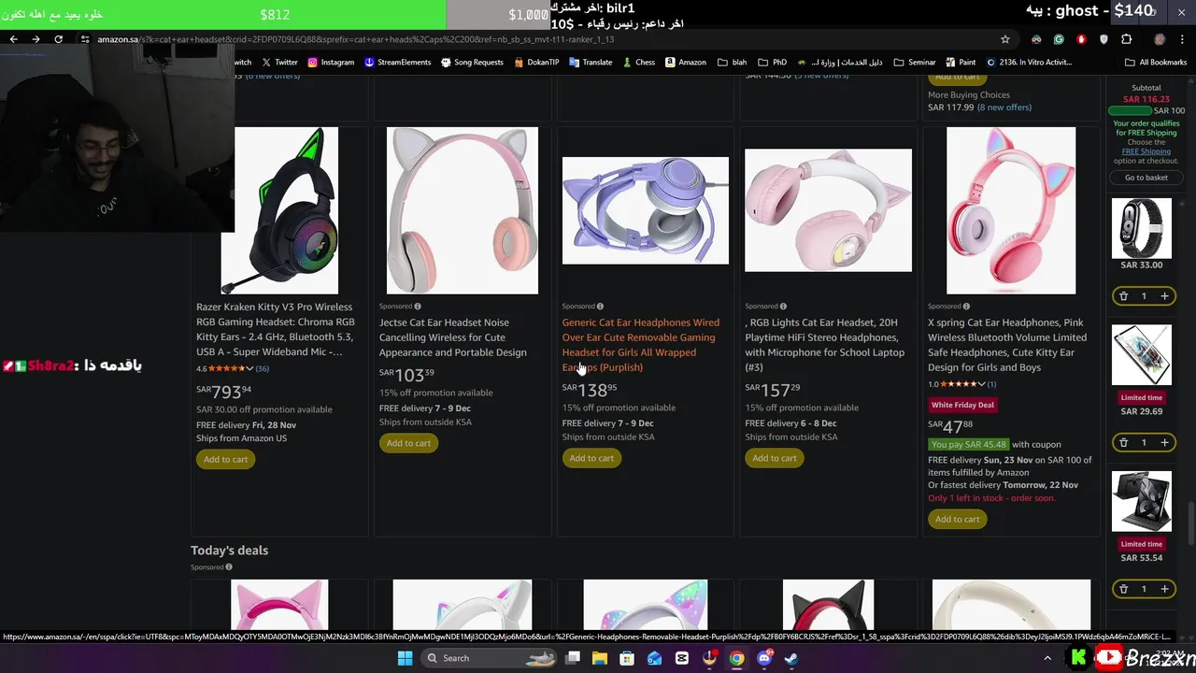This screenshot has height=673, width=1196.
Task: Open info on the Jectse Sponsored label
Action: (x=418, y=307)
